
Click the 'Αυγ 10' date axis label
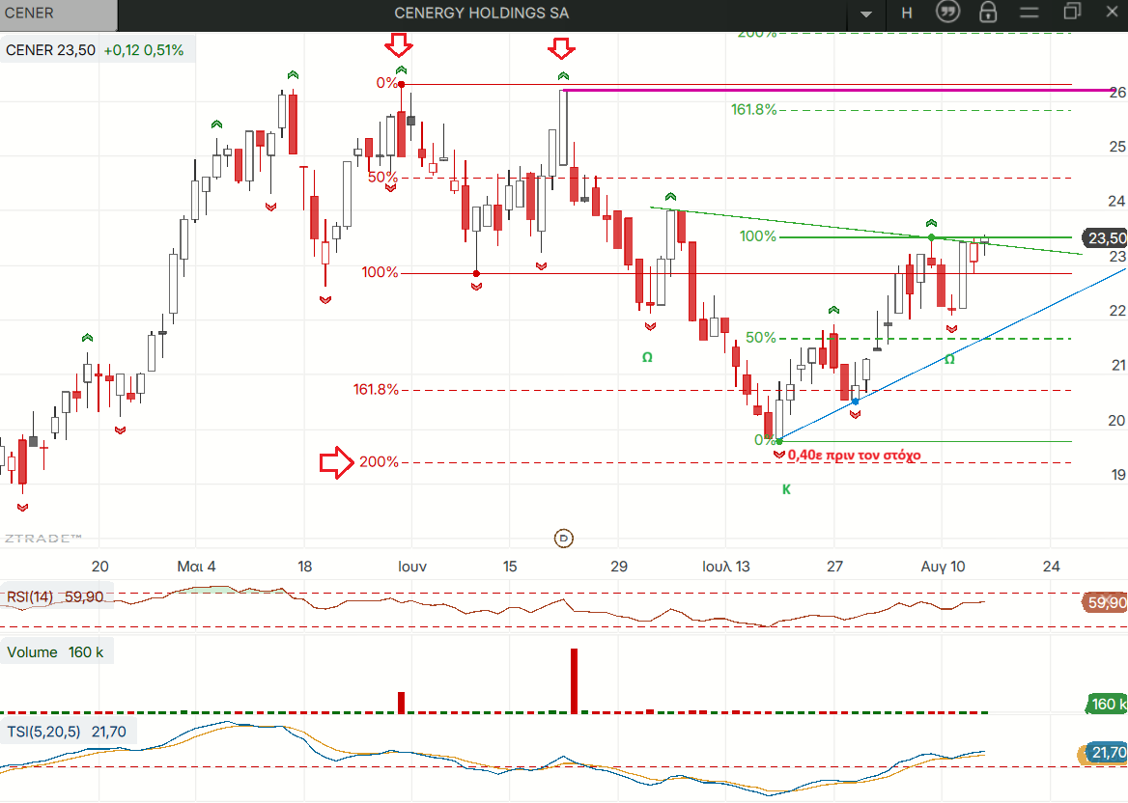944,567
